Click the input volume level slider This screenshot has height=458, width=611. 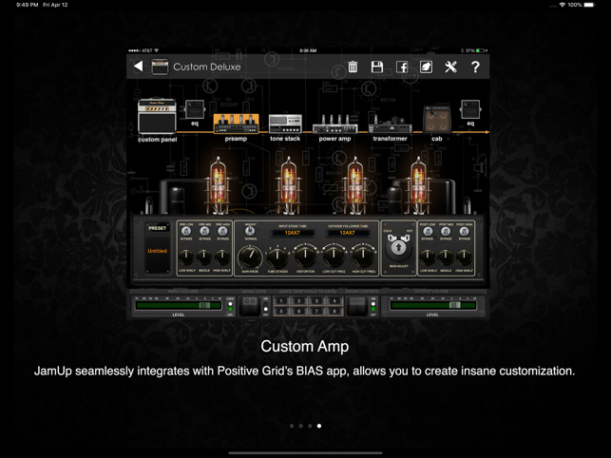coord(178,305)
